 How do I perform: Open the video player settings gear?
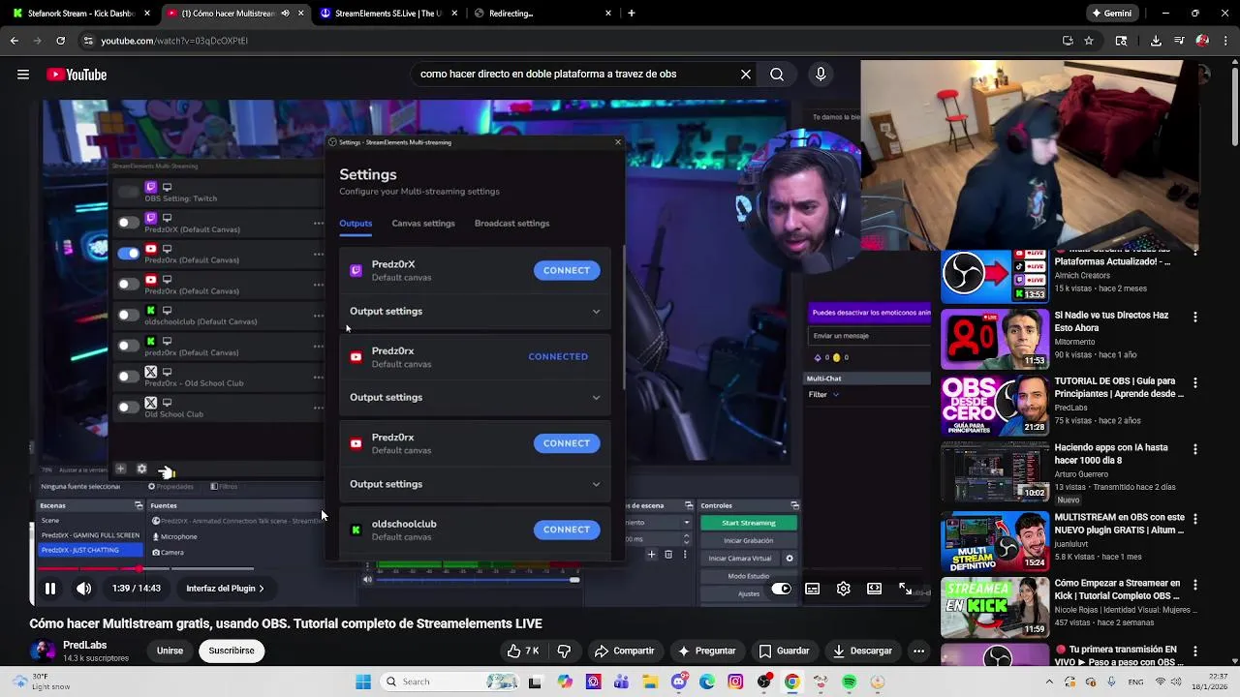click(x=844, y=588)
